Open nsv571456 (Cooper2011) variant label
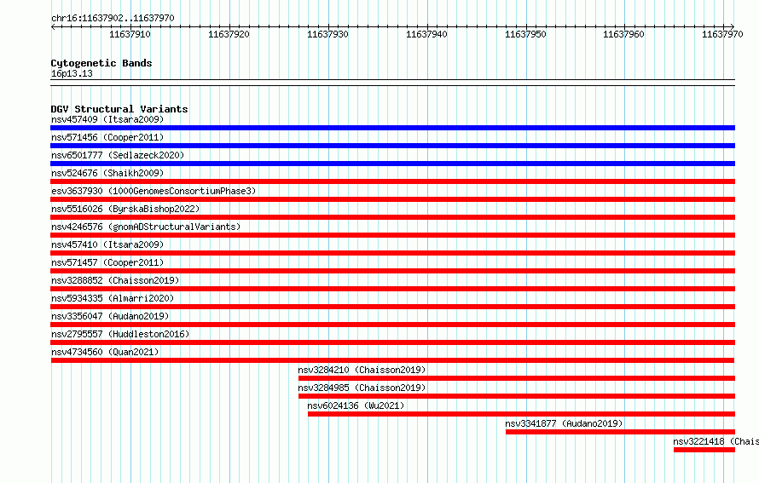This screenshot has width=759, height=483. coord(107,137)
